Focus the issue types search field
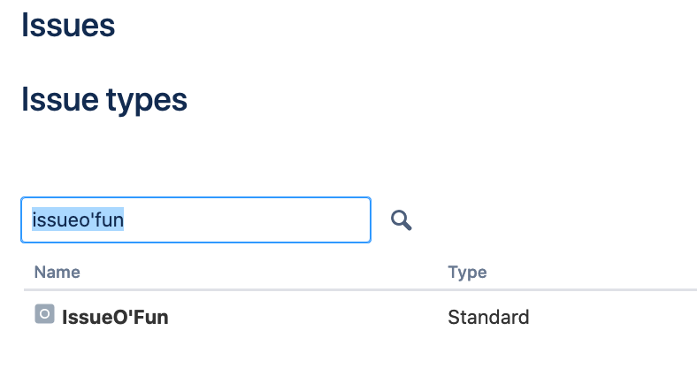697x377 pixels. point(196,220)
